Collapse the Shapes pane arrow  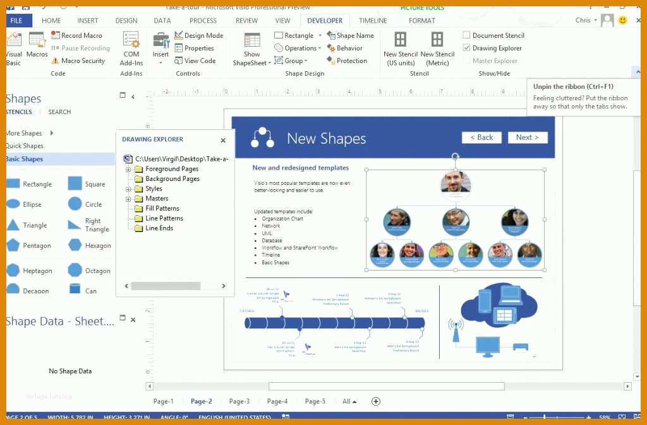[133, 96]
